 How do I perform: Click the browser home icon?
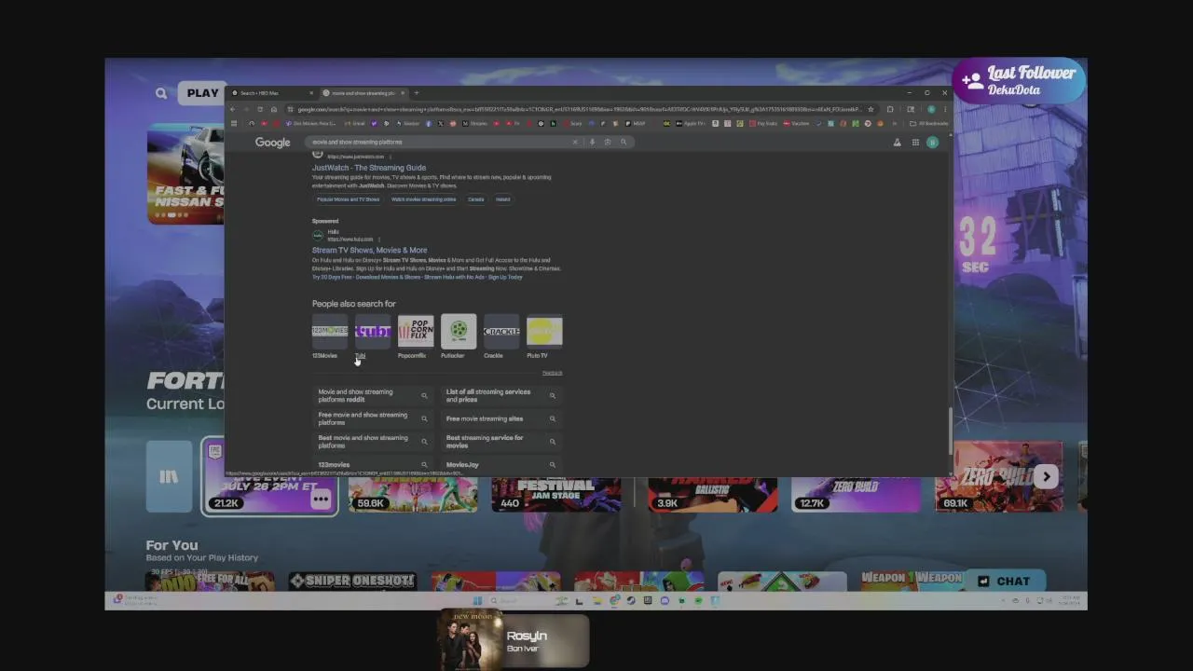point(273,109)
